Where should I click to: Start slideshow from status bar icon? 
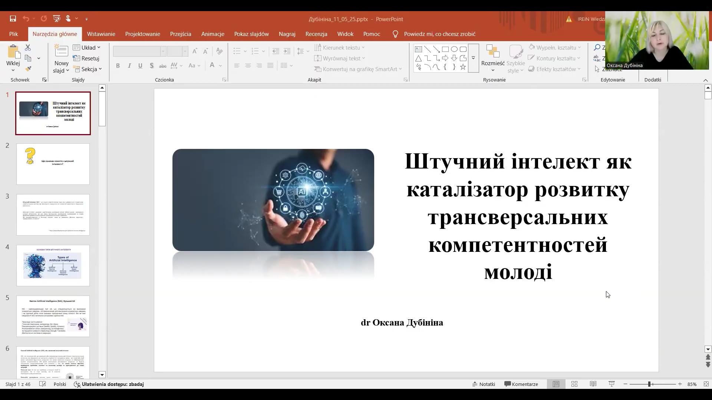[x=612, y=384]
